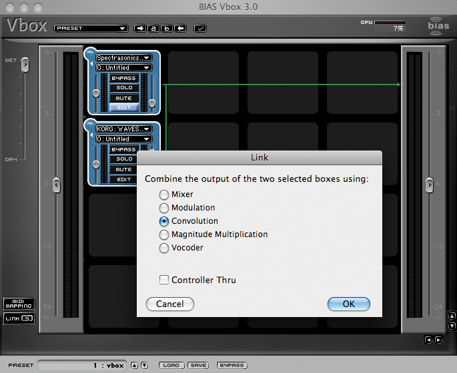Viewport: 457px width, 373px height.
Task: Click preset up arrow in bottom bar
Action: click(x=134, y=365)
